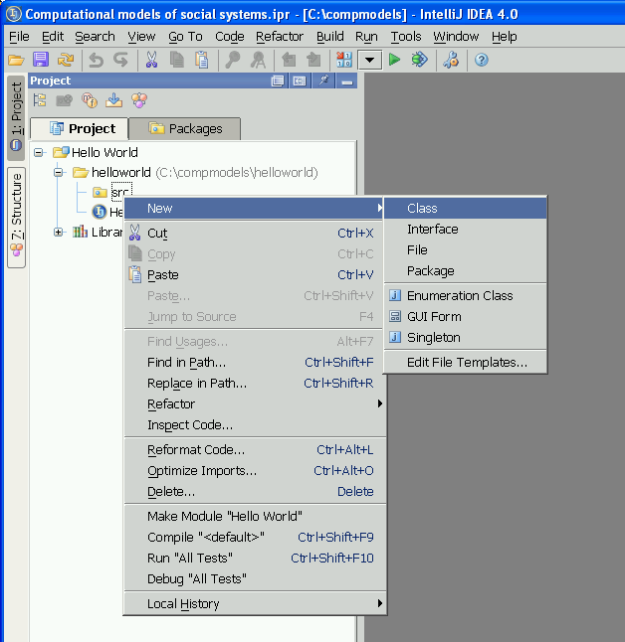Toggle the pin icon in Project header
Viewport: 625px width, 642px height.
click(x=323, y=80)
